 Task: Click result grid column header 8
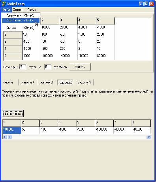(x=141, y=123)
